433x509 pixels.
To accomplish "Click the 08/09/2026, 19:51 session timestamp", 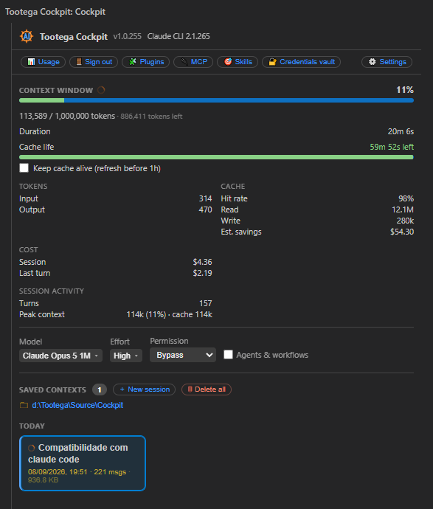I will 58,471.
